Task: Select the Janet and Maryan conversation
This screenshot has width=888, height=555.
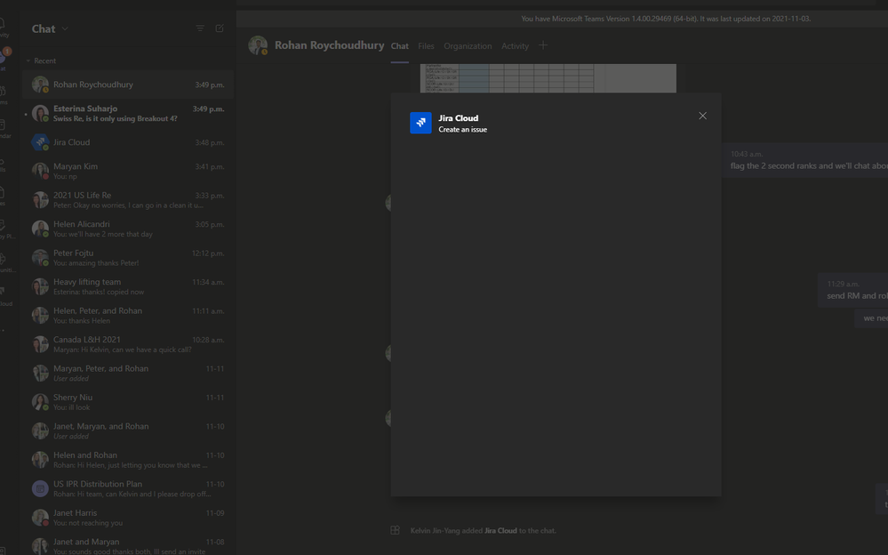Action: (128, 545)
